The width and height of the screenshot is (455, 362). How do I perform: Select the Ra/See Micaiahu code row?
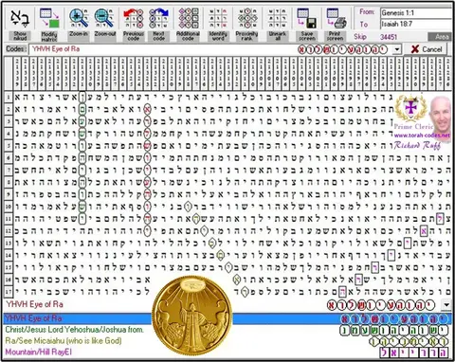(x=227, y=341)
